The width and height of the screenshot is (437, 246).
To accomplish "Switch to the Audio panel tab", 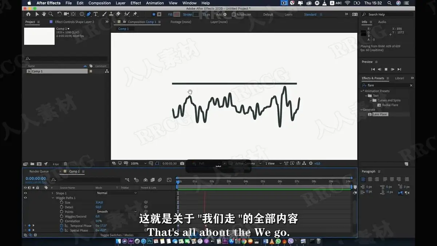I will pyautogui.click(x=382, y=22).
